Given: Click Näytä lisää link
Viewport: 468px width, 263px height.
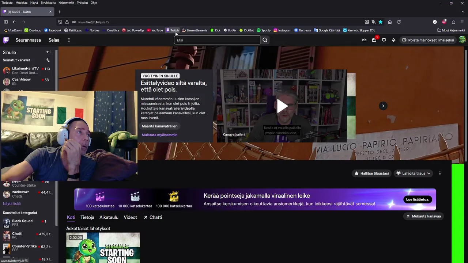Looking at the screenshot, I should pos(12,203).
